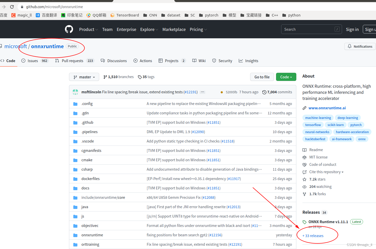376x249 pixels.
Task: Open the onnxruntime repository name link
Action: pyautogui.click(x=47, y=46)
